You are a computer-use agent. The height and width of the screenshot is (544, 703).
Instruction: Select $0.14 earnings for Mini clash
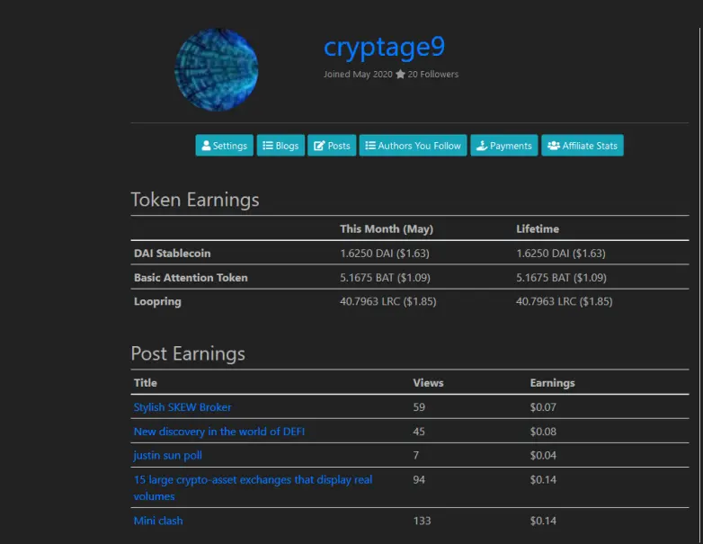click(543, 521)
